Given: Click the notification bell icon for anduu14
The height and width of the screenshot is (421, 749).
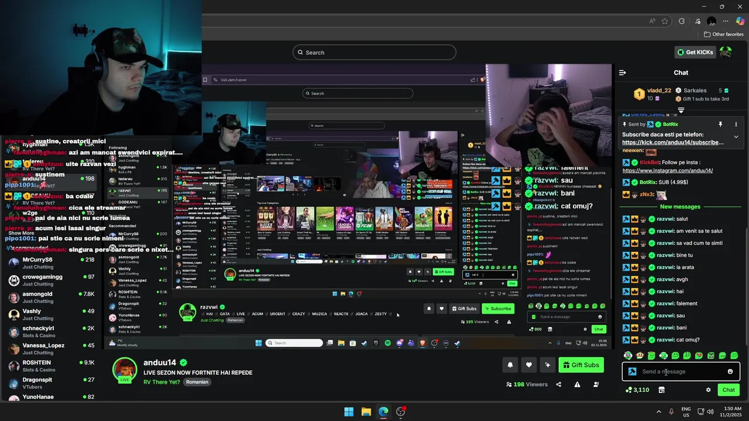Looking at the screenshot, I should [x=510, y=365].
